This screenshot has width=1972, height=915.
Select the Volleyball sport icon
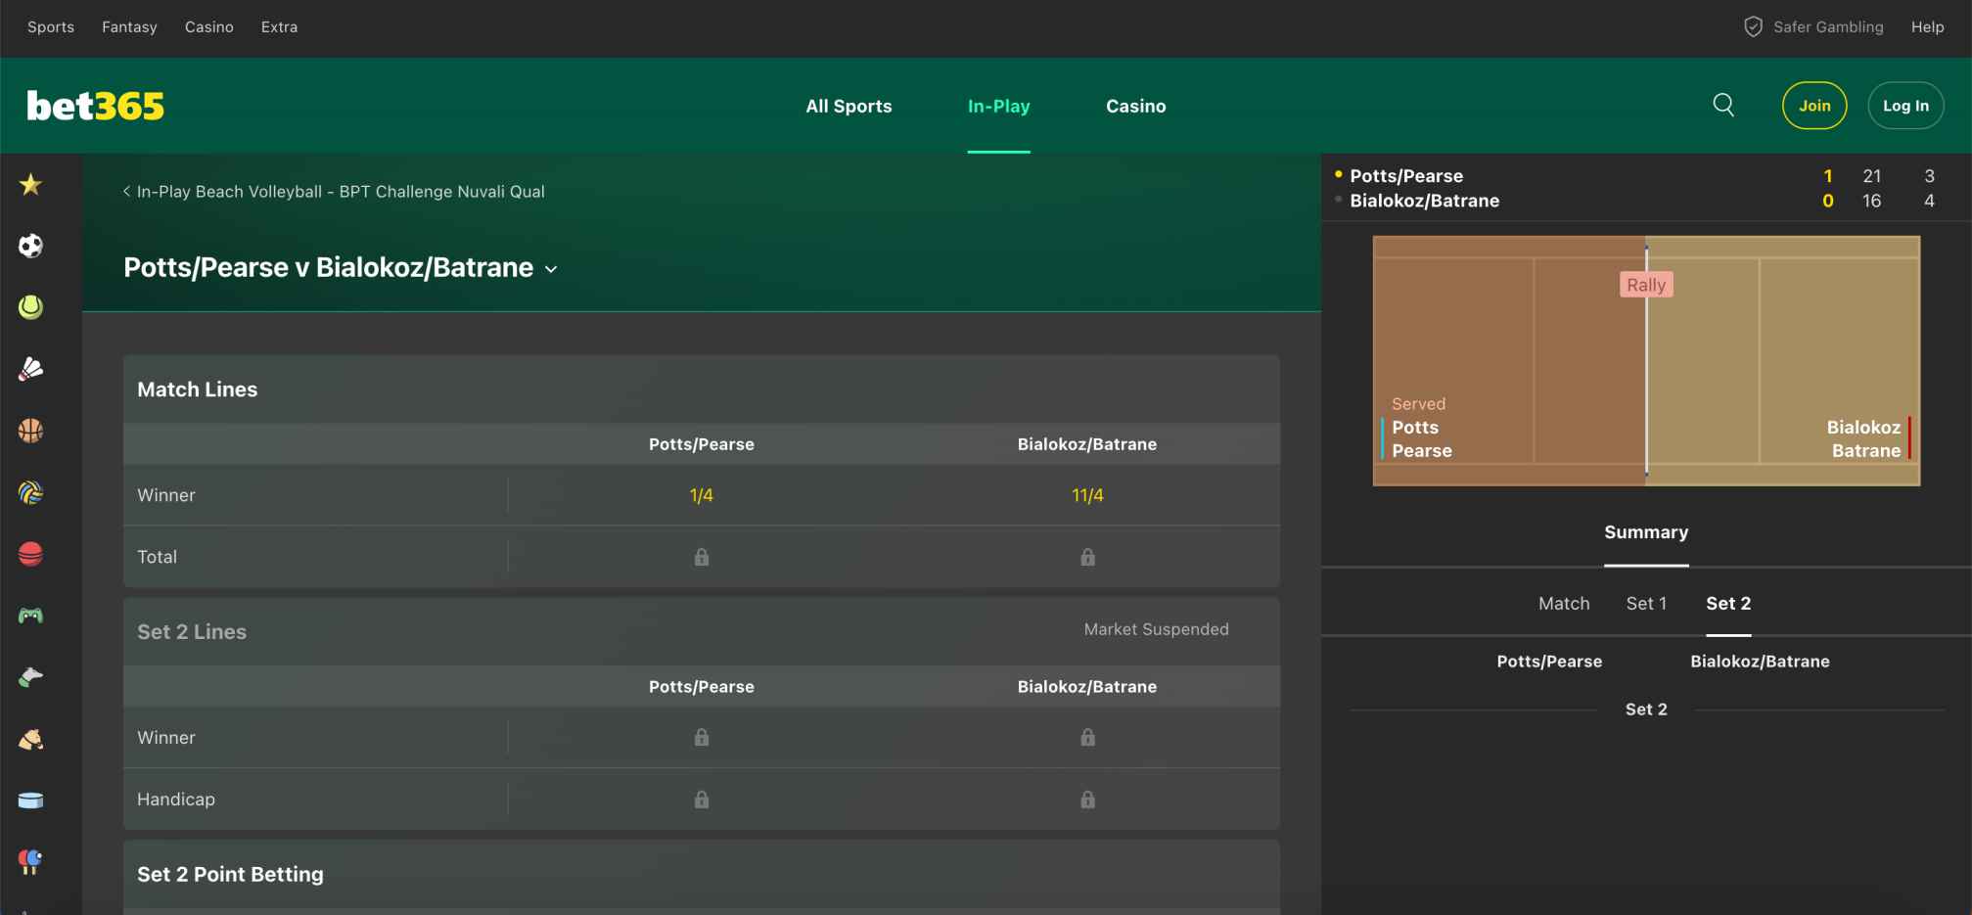click(30, 492)
